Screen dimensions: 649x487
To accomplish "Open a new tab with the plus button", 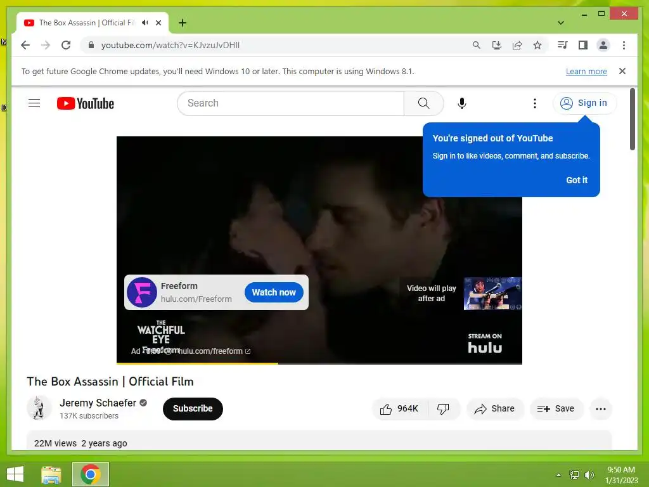I will click(183, 23).
